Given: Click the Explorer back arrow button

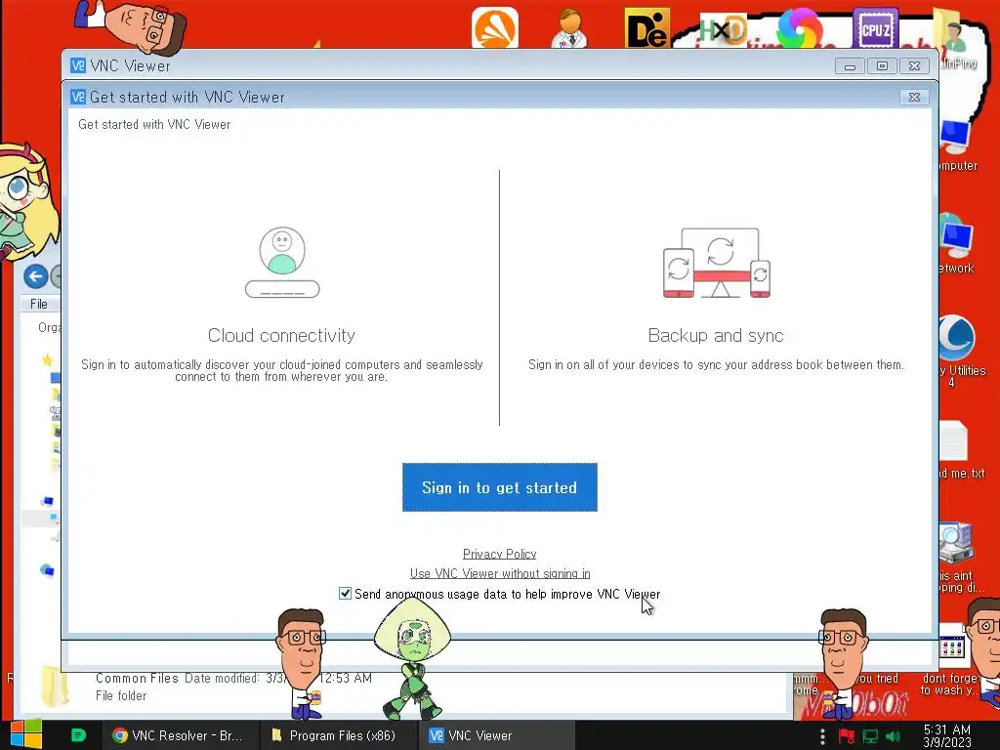Looking at the screenshot, I should pos(36,276).
